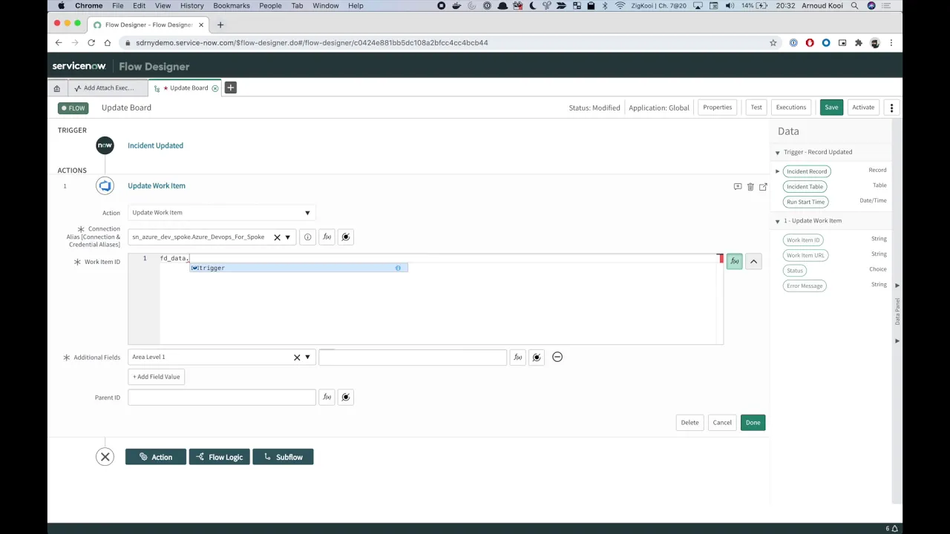This screenshot has width=950, height=534.
Task: Collapse the actions palette with the circular X icon
Action: pos(105,457)
